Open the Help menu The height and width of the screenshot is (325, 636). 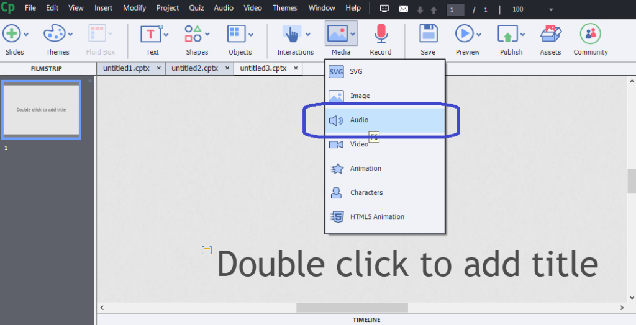353,7
